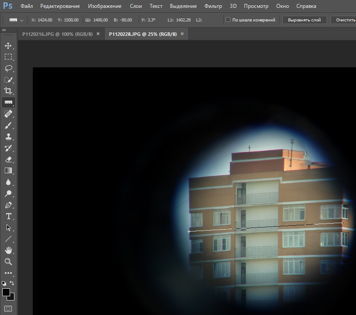
Task: Open the Фильтр menu
Action: tap(213, 6)
